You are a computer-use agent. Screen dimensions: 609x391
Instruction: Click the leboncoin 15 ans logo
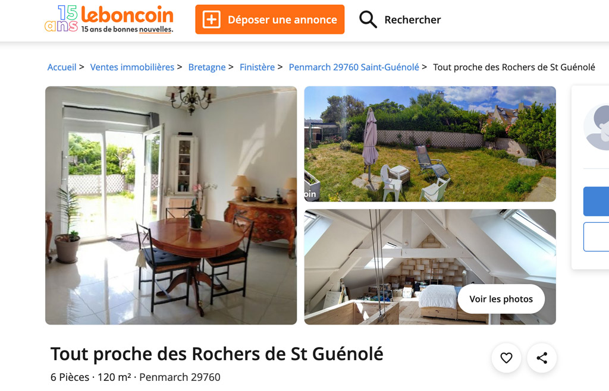(x=109, y=19)
